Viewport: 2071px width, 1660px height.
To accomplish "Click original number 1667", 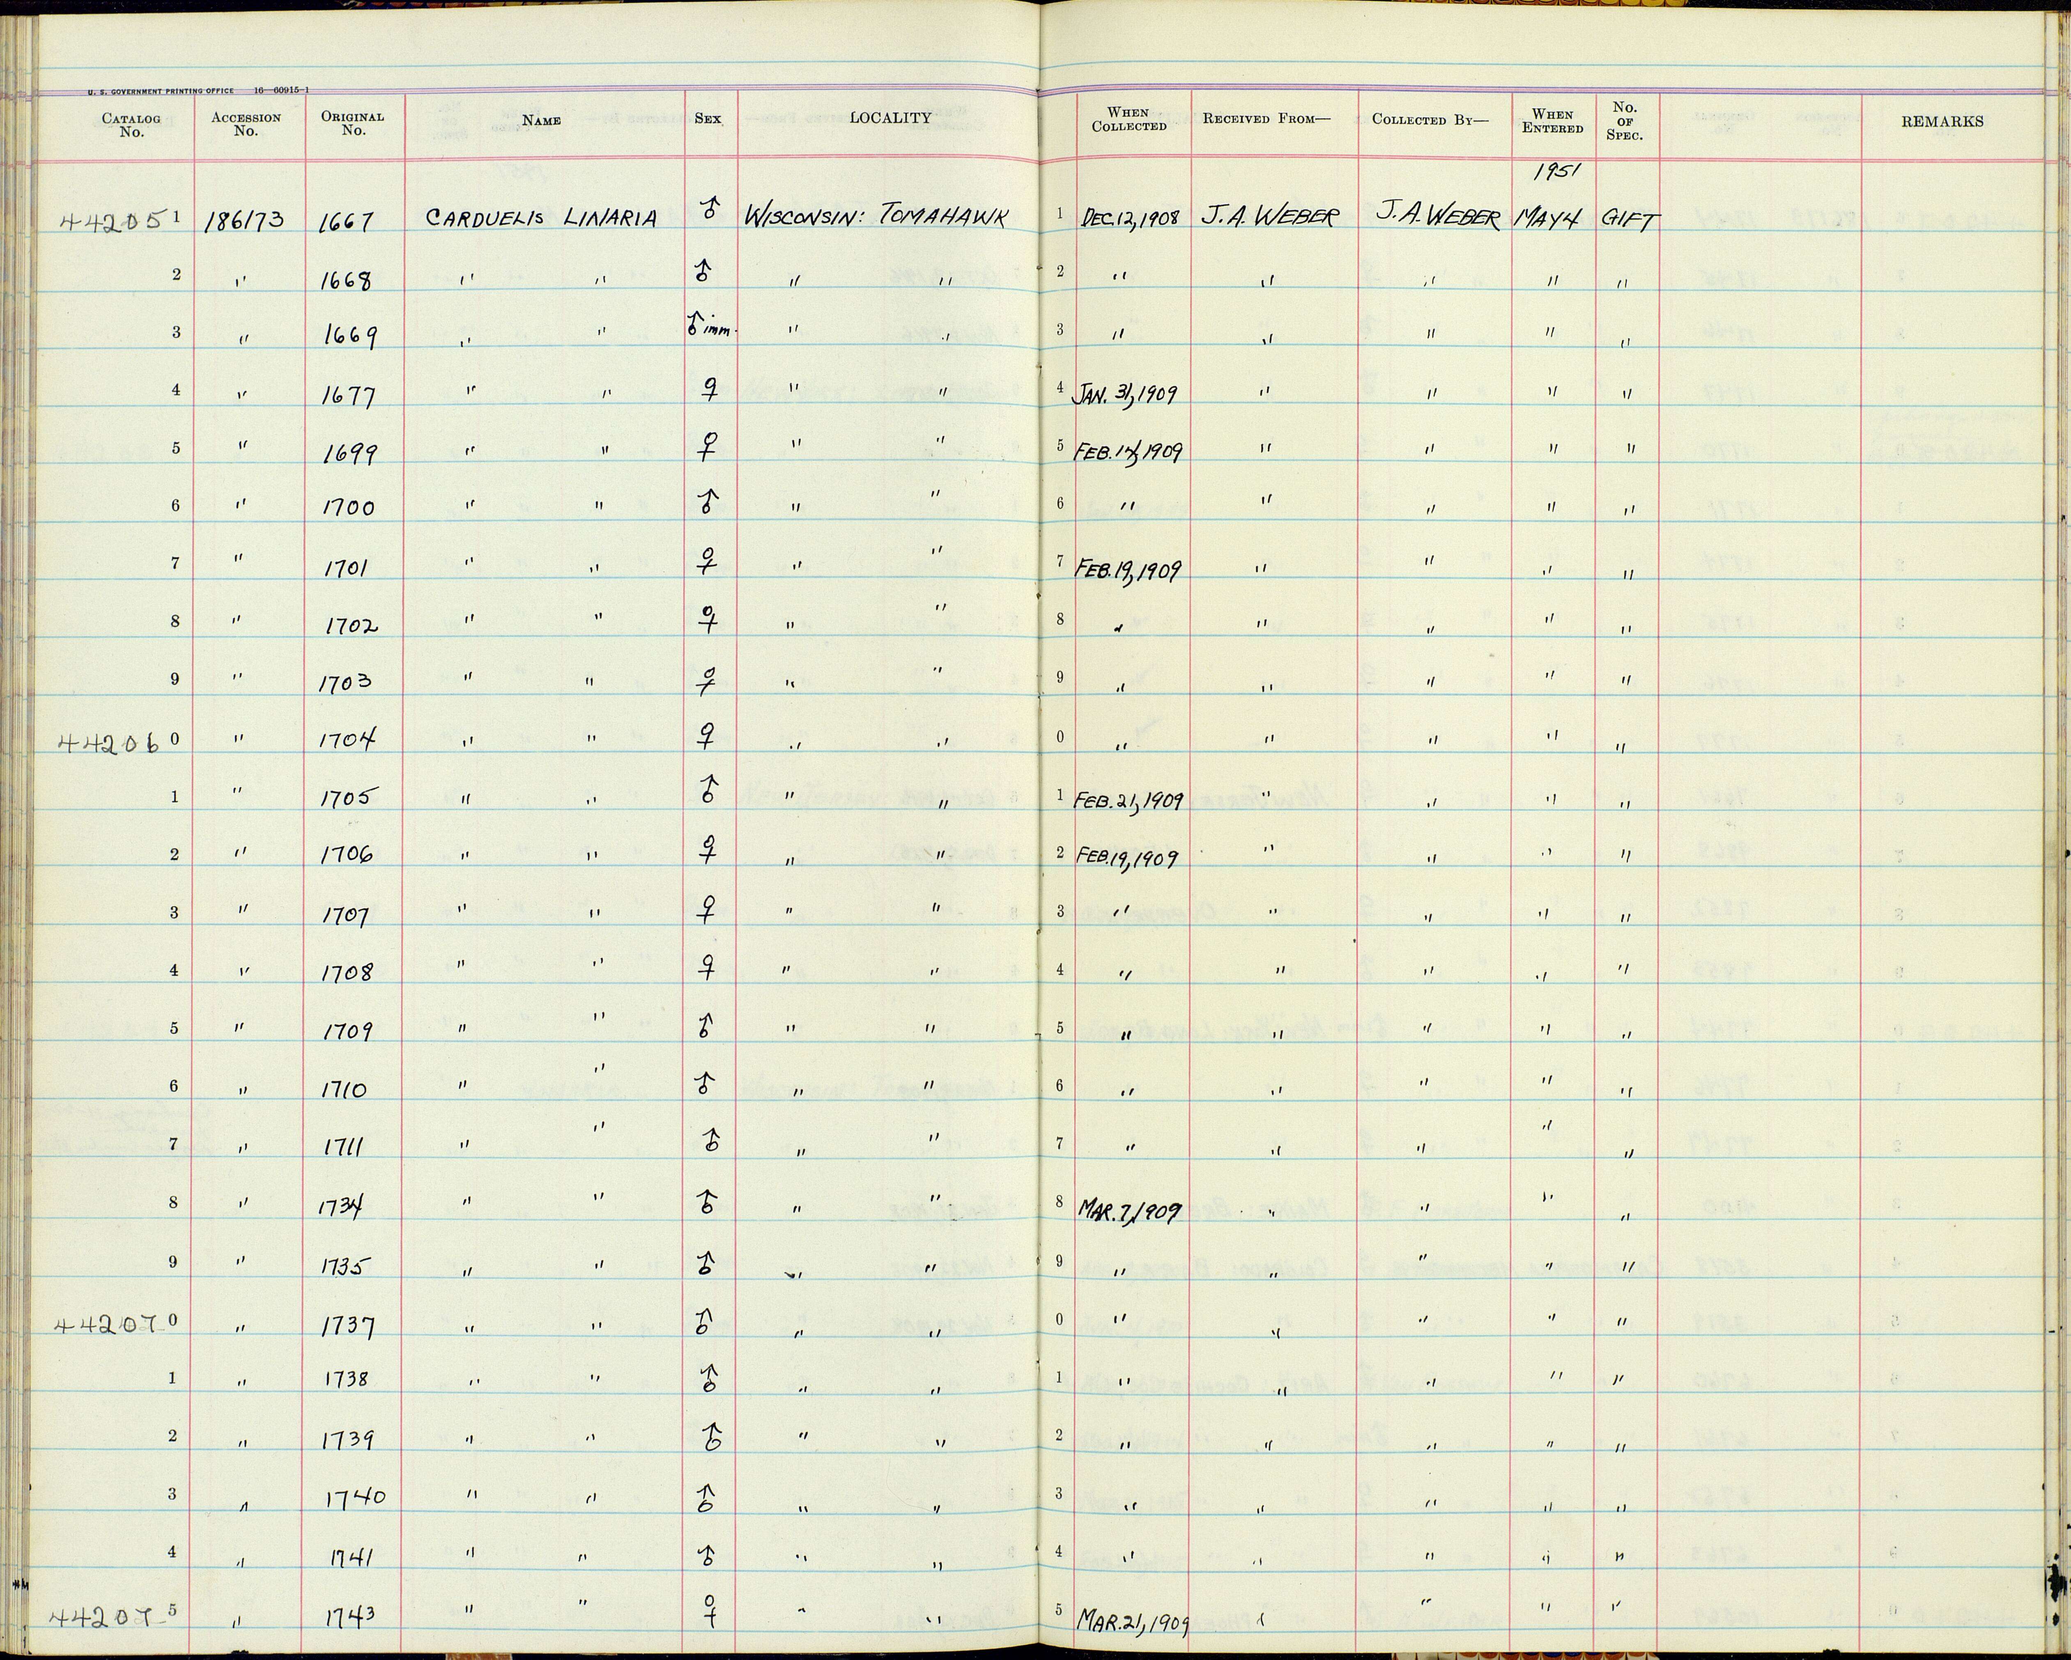I will click(346, 223).
